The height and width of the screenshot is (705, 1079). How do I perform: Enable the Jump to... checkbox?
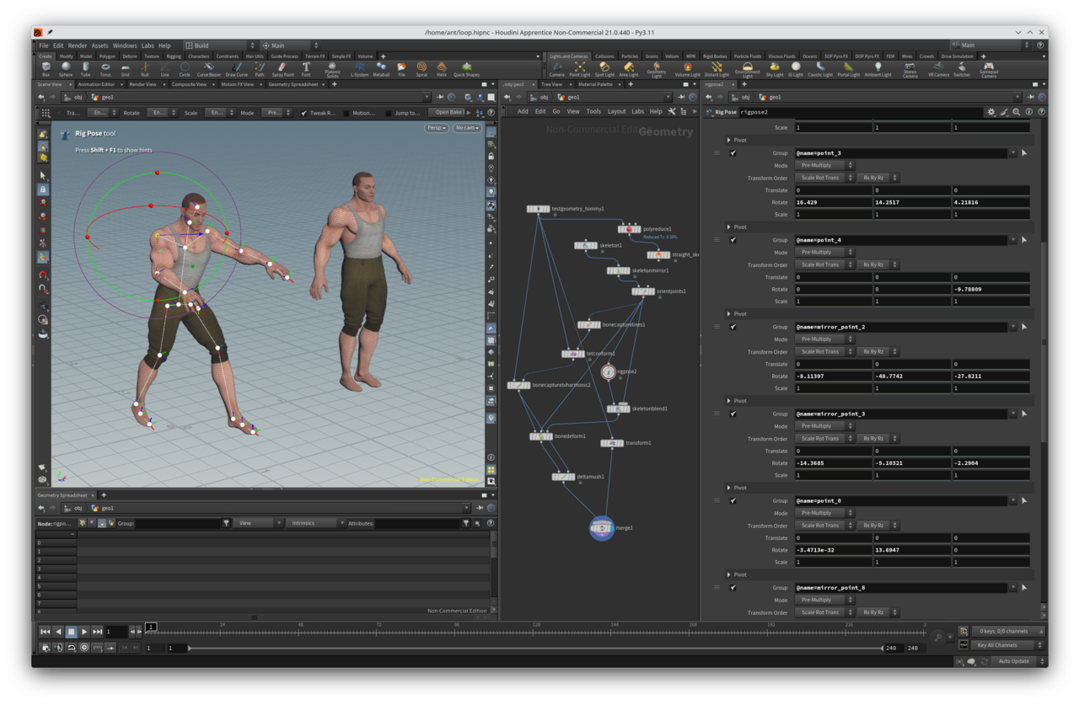click(389, 113)
